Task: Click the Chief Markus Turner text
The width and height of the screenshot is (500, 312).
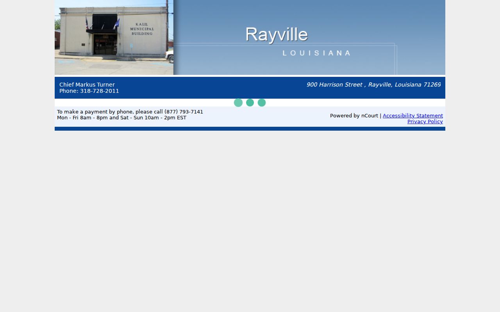Action: point(87,85)
